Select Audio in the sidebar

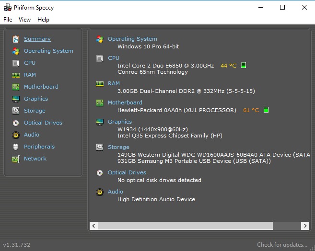(x=31, y=135)
